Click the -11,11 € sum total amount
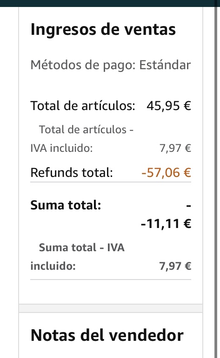Screen dimensions: 220x358 tap(166, 223)
